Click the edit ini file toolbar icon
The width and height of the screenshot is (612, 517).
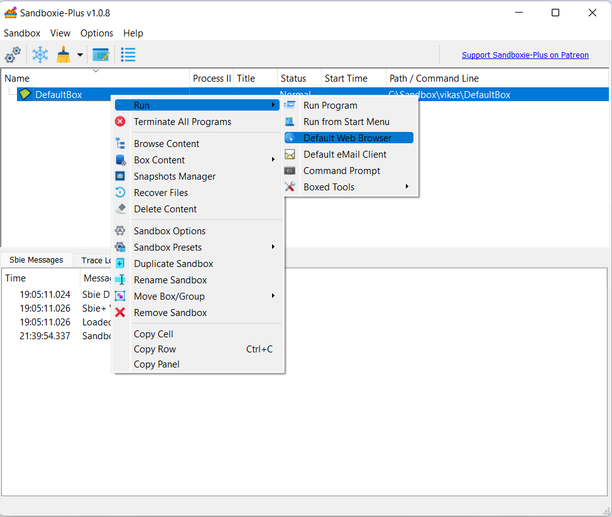101,55
